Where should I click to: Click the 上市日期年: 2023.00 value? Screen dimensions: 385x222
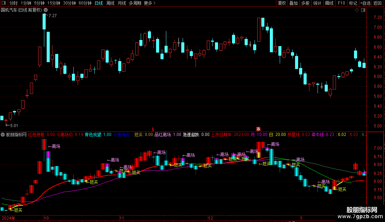(x=230, y=135)
